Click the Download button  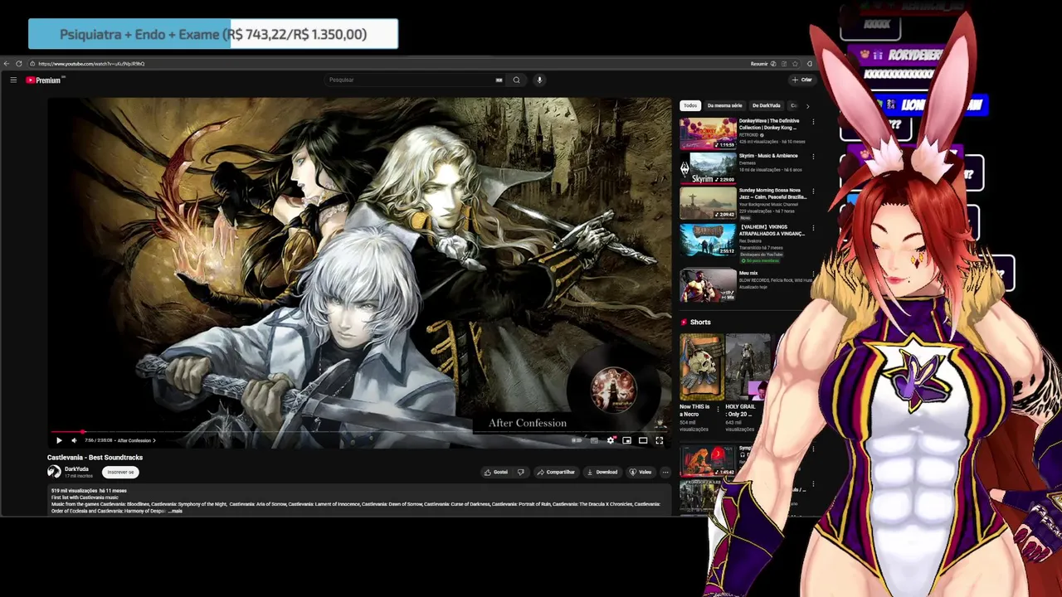tap(602, 472)
